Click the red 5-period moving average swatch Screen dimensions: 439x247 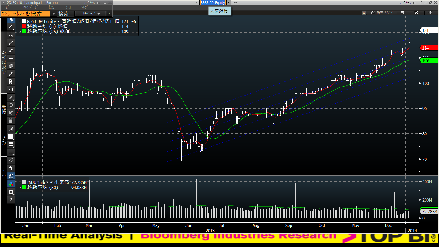point(23,26)
